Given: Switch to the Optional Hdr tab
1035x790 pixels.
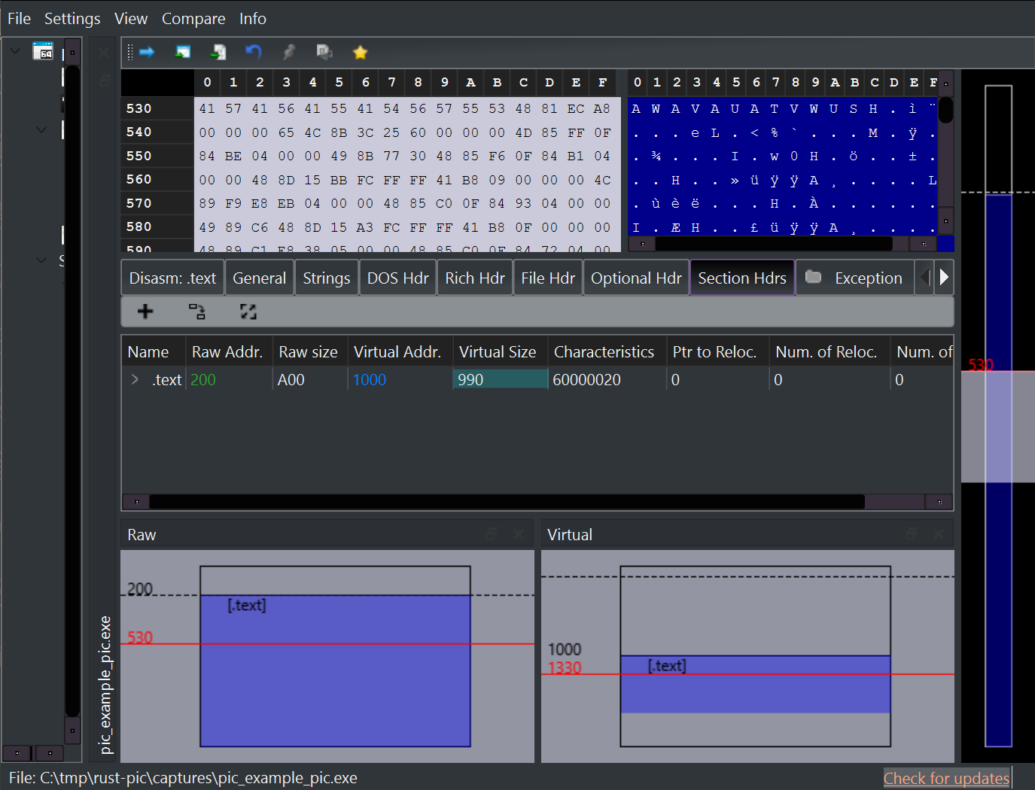Looking at the screenshot, I should pyautogui.click(x=636, y=278).
